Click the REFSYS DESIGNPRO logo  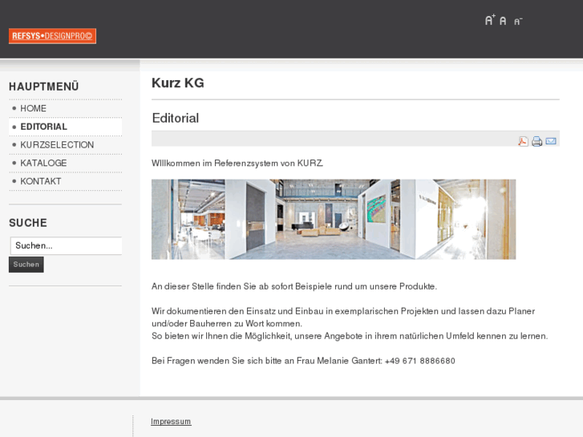pyautogui.click(x=52, y=36)
